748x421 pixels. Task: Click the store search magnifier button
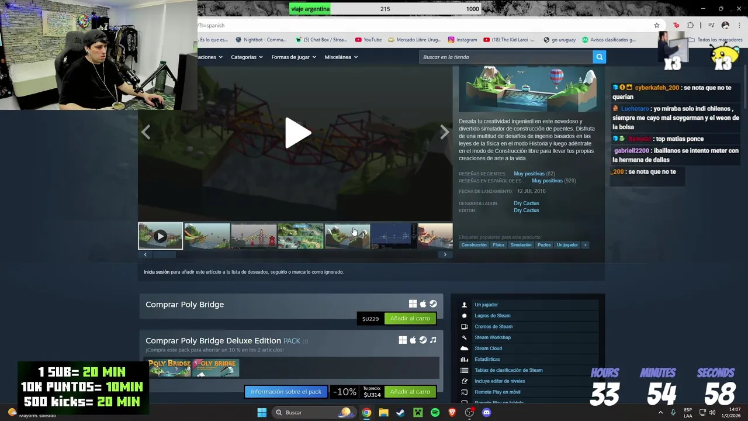click(599, 57)
